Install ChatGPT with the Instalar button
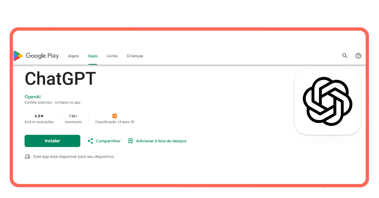 tap(53, 141)
